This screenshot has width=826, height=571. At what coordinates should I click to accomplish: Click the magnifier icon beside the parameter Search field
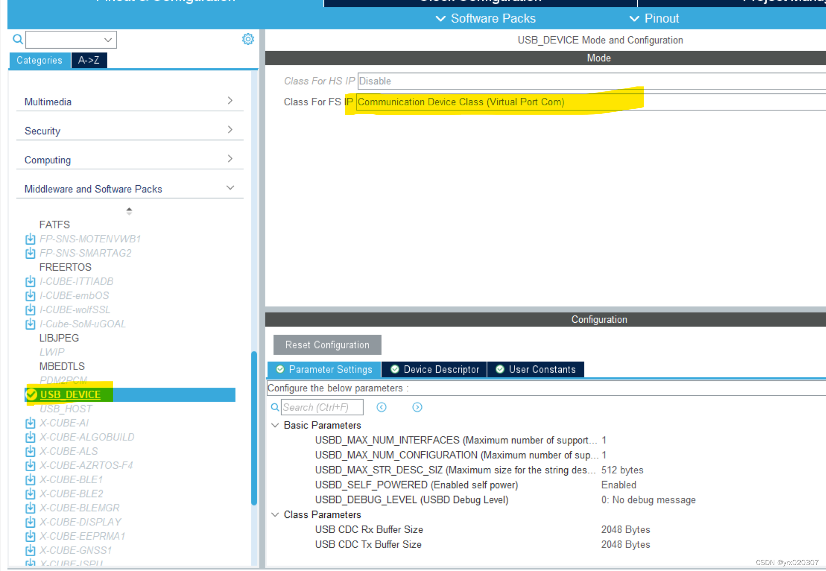[x=275, y=407]
